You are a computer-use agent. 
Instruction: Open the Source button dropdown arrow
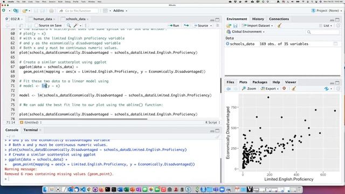tap(211, 25)
